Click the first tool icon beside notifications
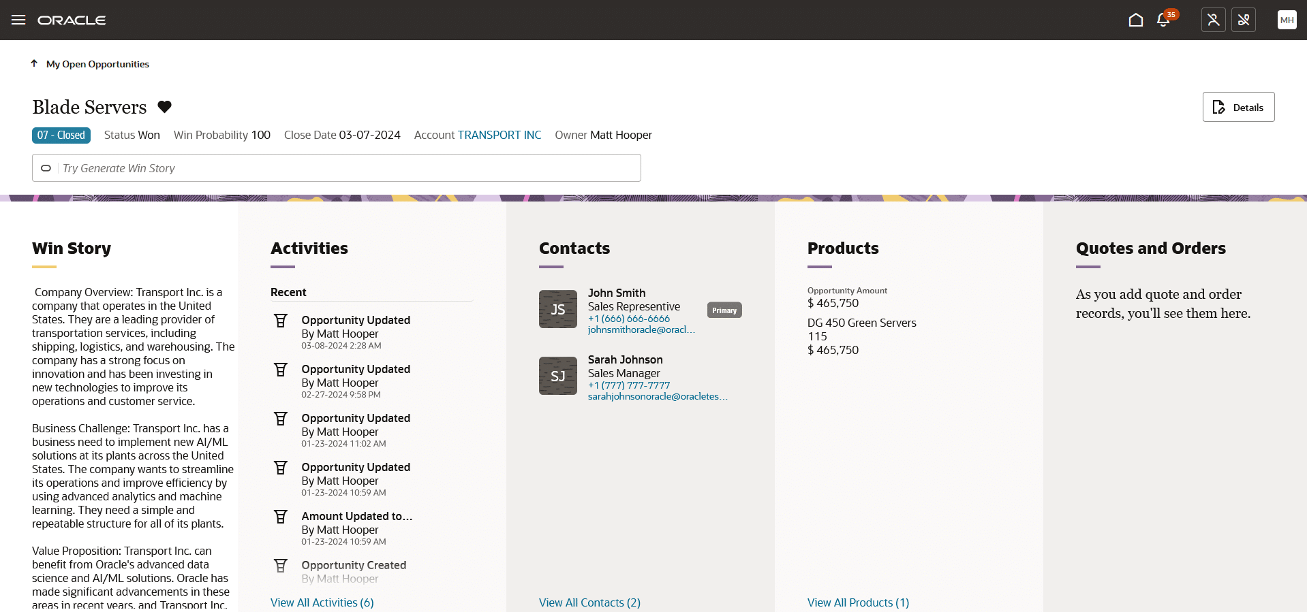This screenshot has height=612, width=1307. 1213,20
